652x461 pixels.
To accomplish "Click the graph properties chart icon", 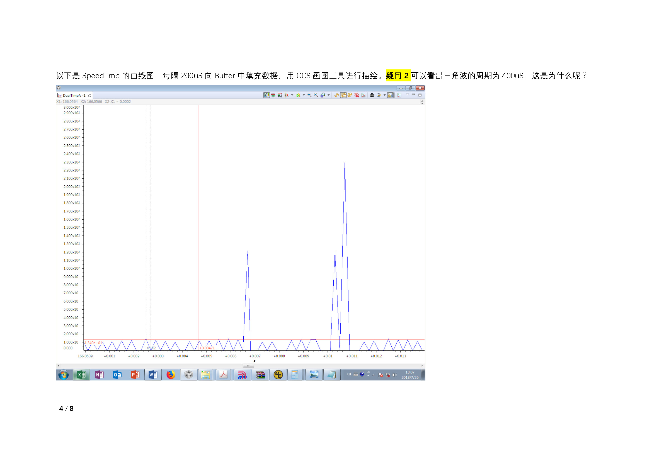I will click(363, 95).
